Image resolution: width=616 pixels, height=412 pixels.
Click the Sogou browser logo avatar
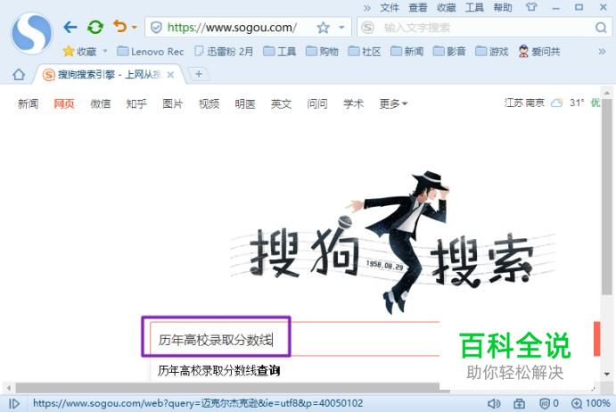31,33
